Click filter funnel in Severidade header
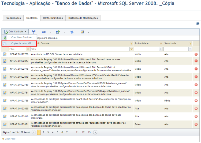 click(191, 44)
